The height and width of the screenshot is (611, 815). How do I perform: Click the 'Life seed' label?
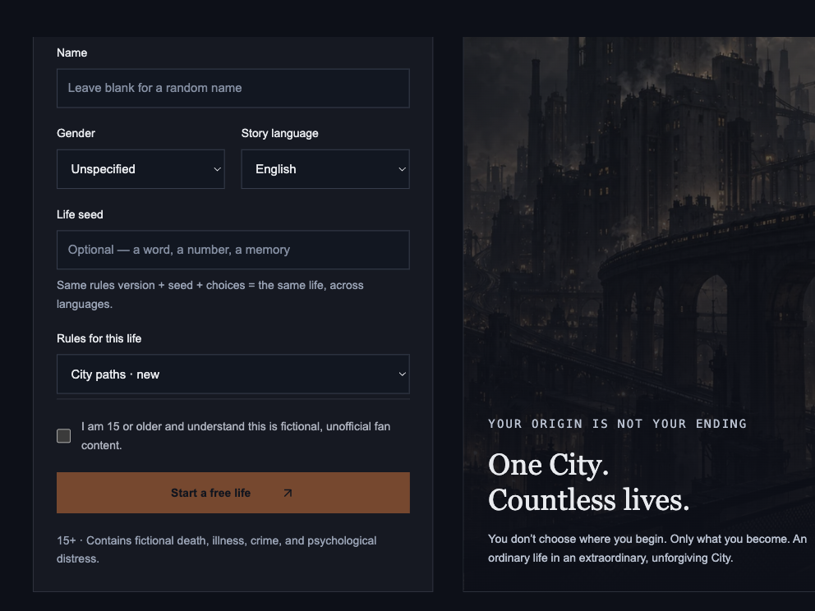(x=80, y=214)
